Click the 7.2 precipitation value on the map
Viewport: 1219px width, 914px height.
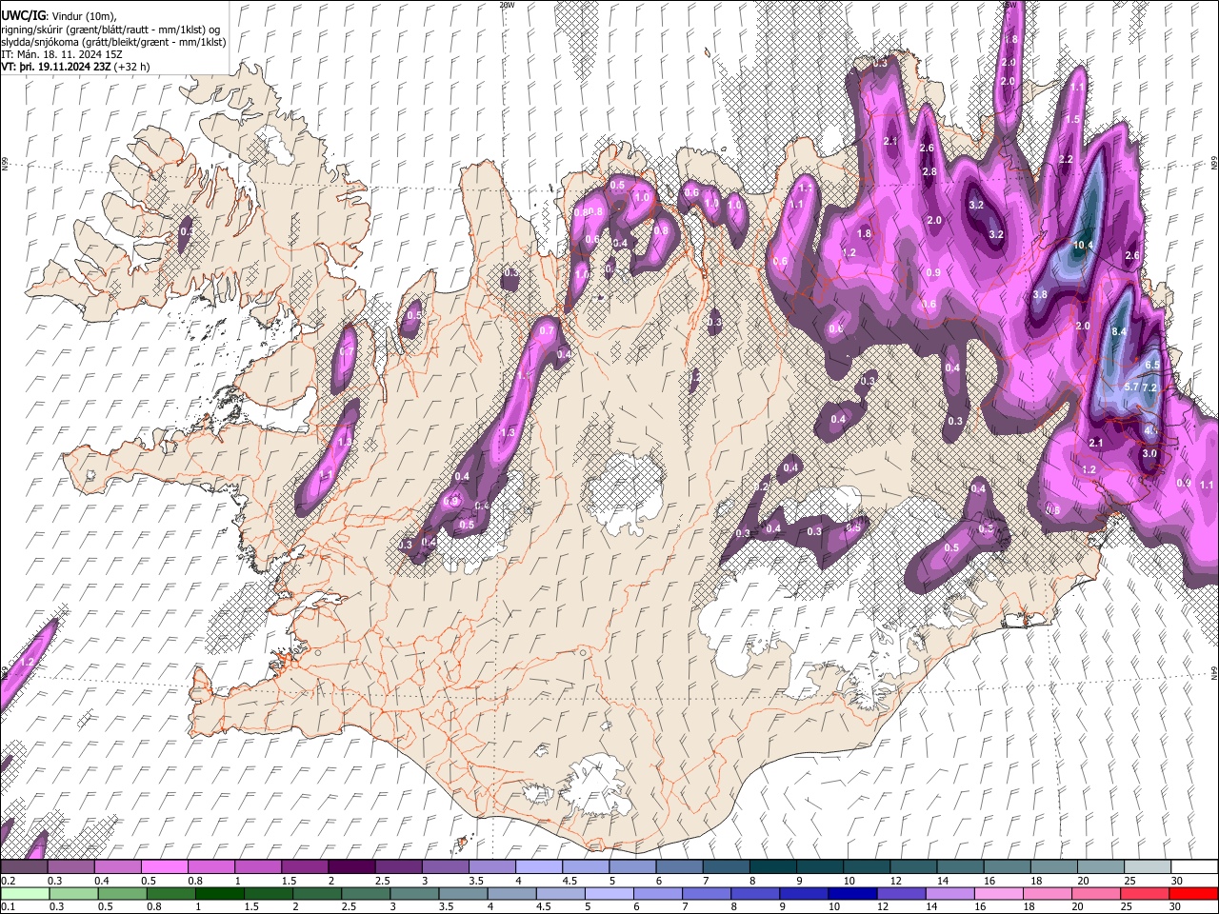pos(1149,387)
